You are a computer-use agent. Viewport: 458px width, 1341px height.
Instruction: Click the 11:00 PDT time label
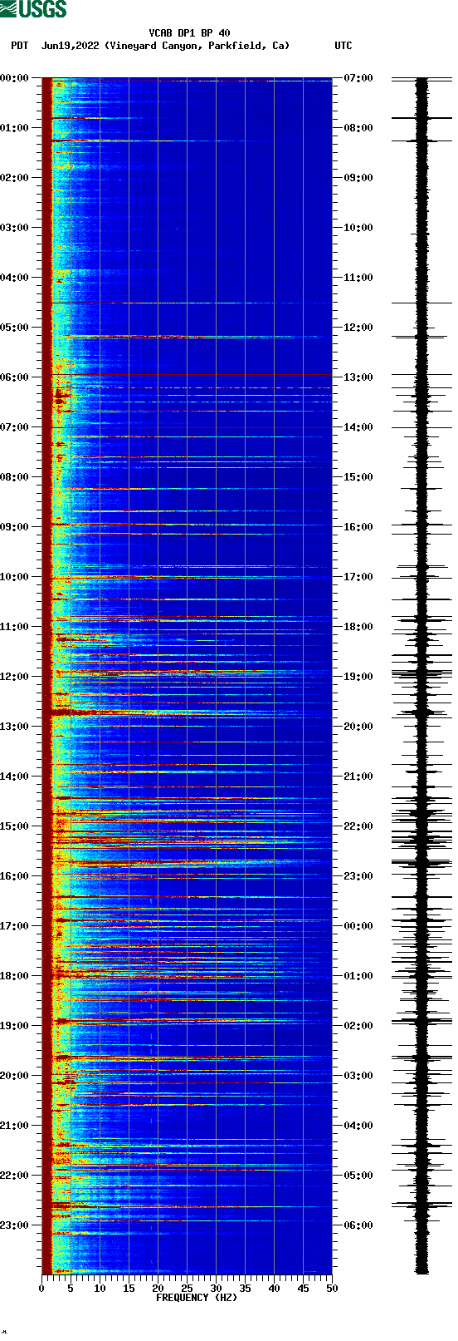[x=15, y=627]
